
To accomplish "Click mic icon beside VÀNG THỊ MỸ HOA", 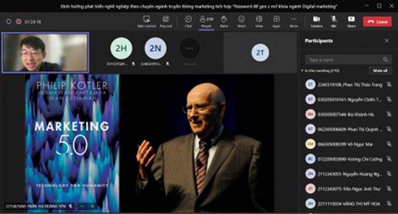I will click(x=389, y=203).
